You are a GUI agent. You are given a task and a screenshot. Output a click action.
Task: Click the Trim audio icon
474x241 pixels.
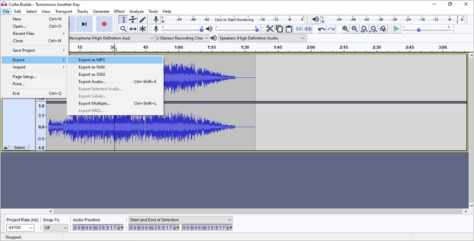click(298, 29)
